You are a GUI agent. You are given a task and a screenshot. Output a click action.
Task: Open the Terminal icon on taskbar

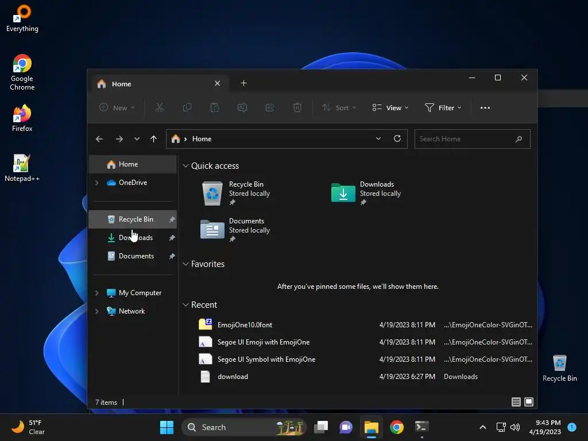[422, 427]
